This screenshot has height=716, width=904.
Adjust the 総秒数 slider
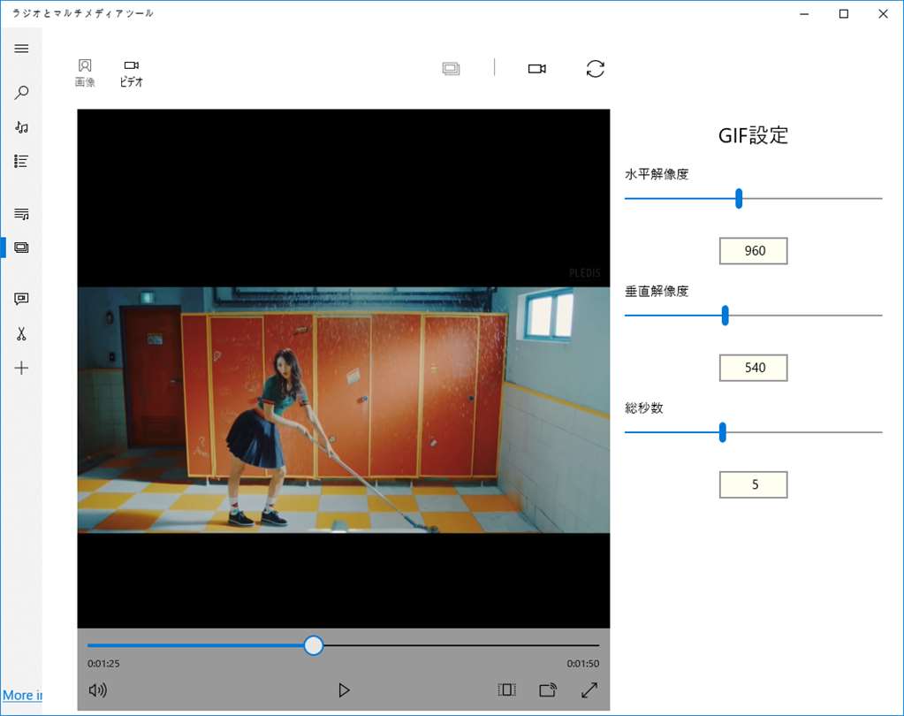[753, 431]
